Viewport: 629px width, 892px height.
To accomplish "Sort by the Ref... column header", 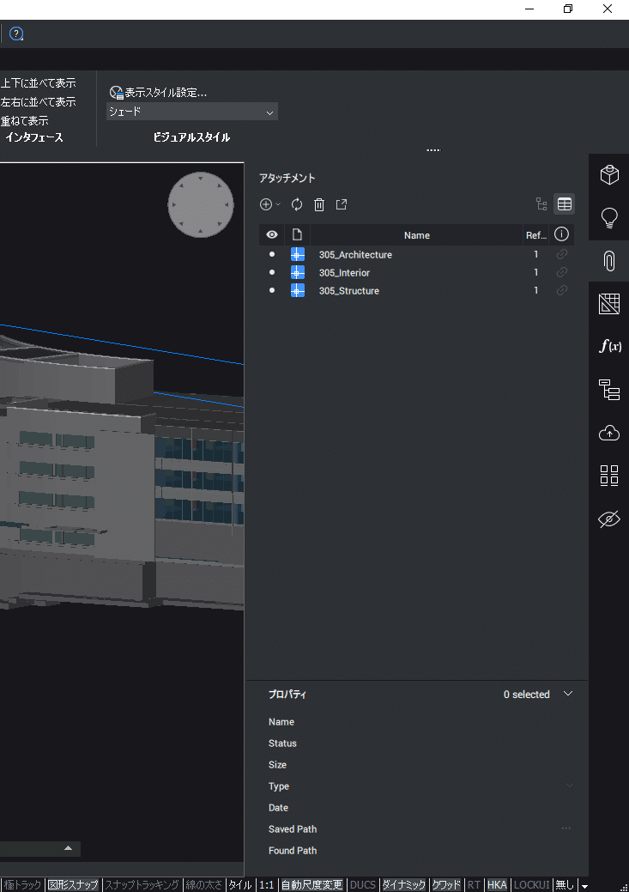I will coord(536,235).
